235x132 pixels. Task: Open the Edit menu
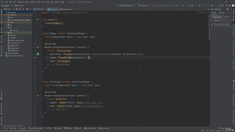tap(11, 2)
